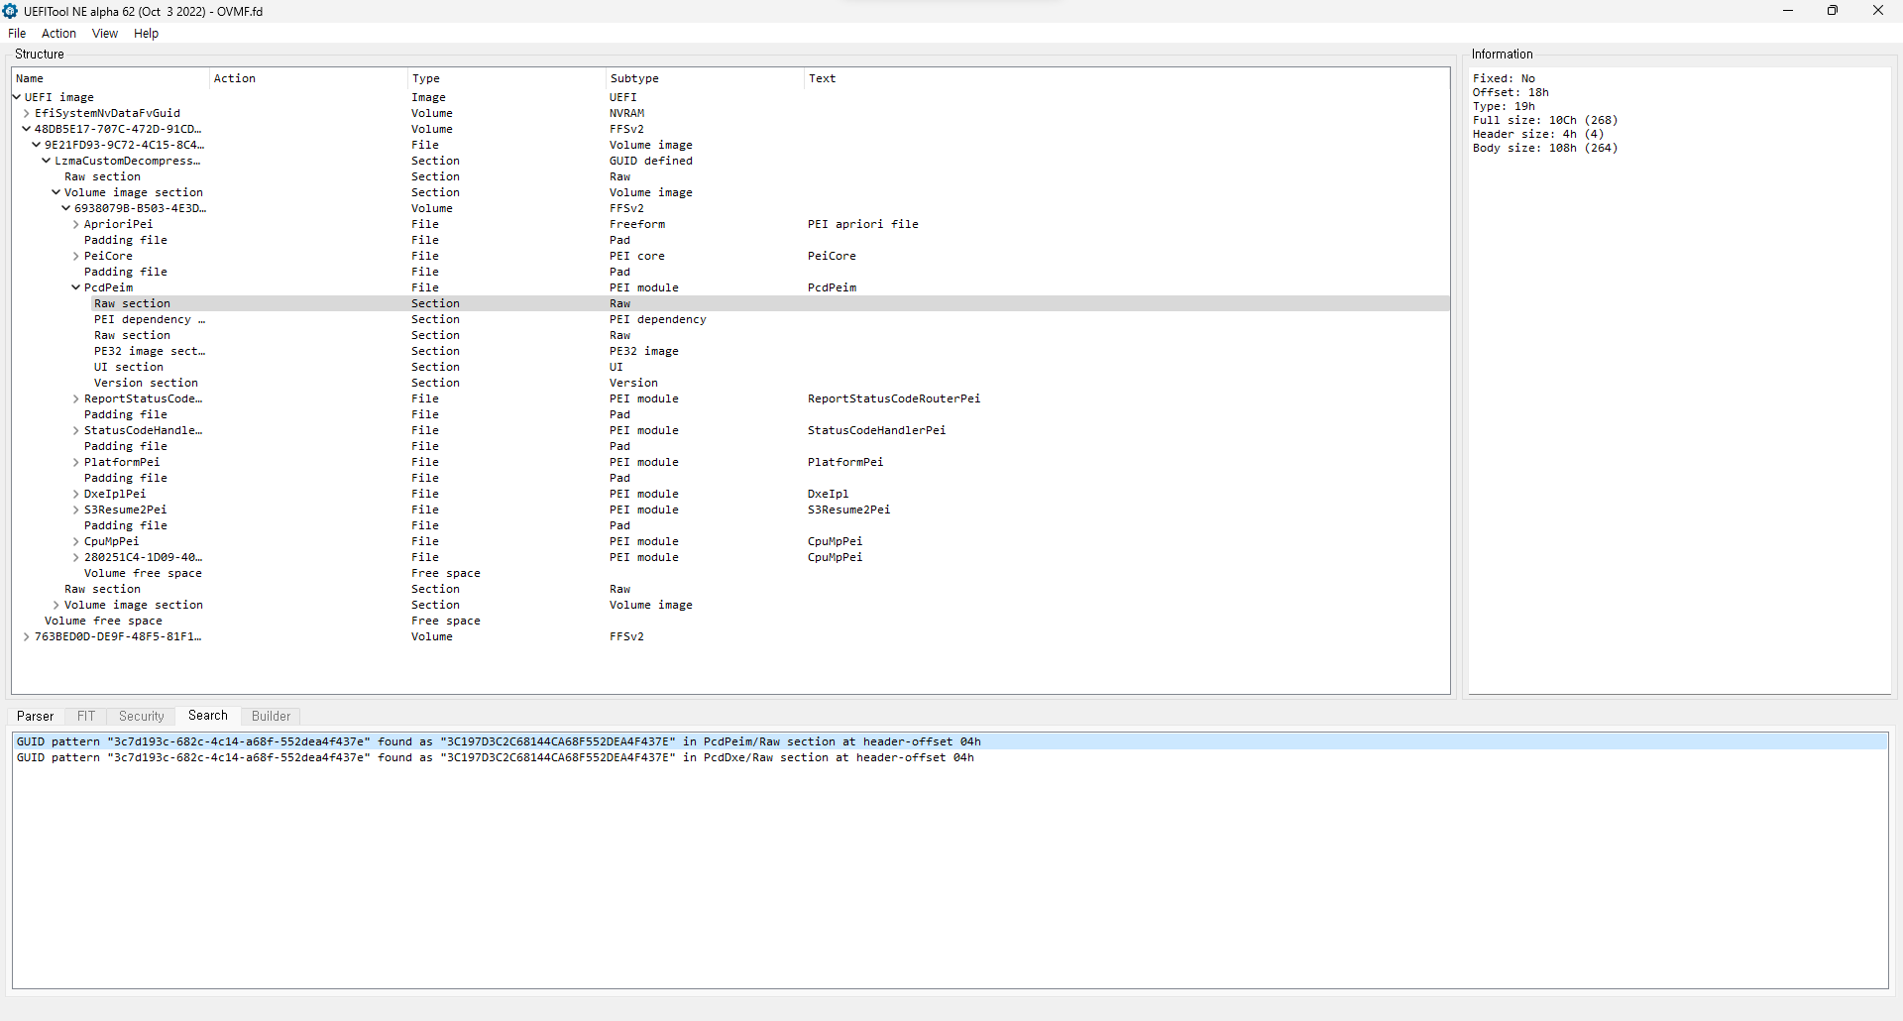Image resolution: width=1903 pixels, height=1021 pixels.
Task: Expand the EfiSystemNvDataFvGuid volume
Action: pos(27,113)
